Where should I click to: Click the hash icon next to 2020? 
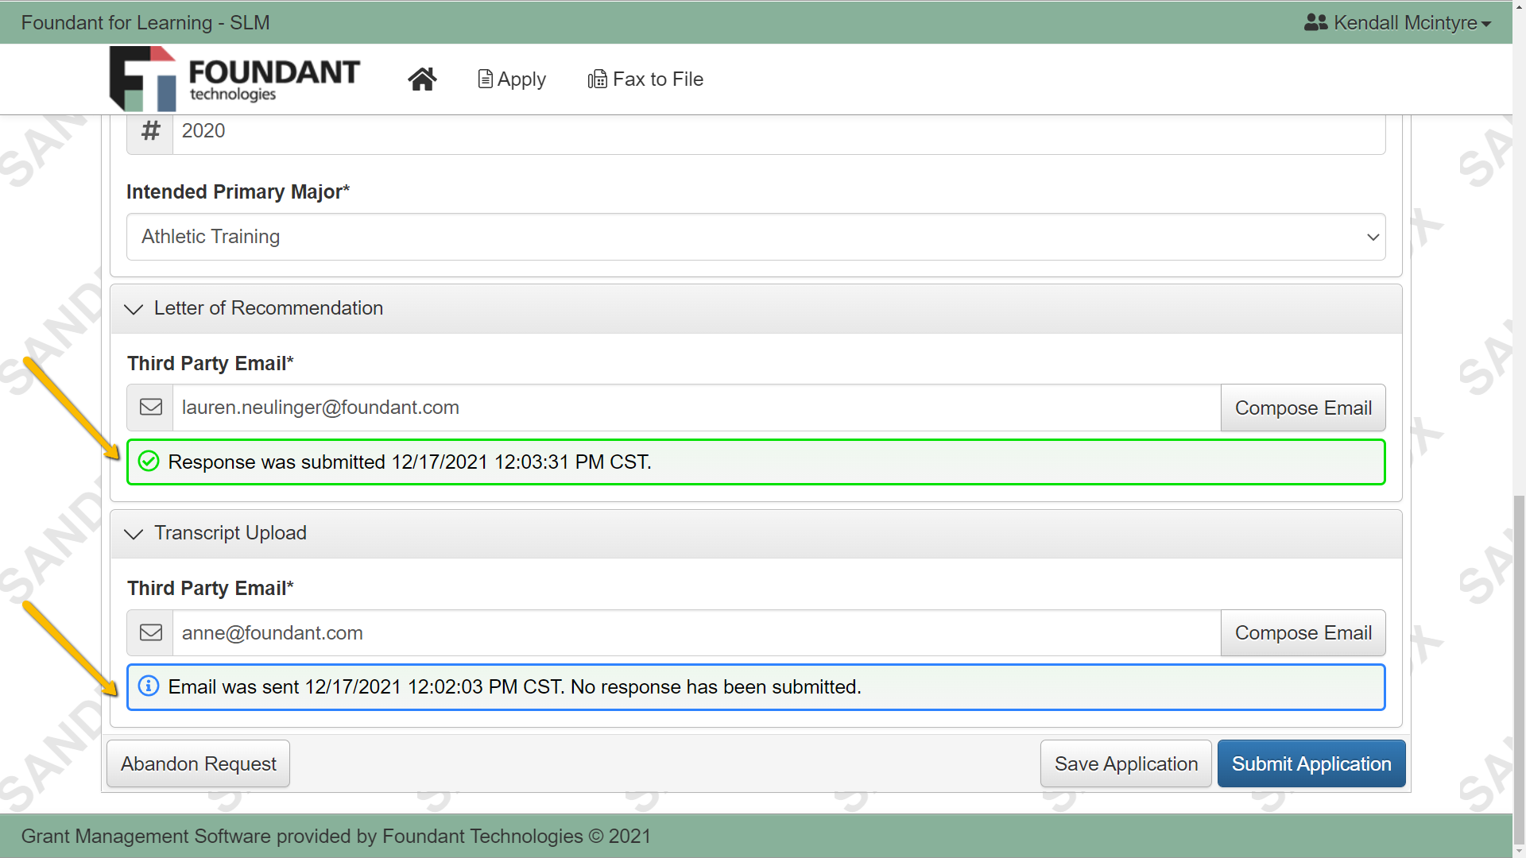(x=150, y=131)
